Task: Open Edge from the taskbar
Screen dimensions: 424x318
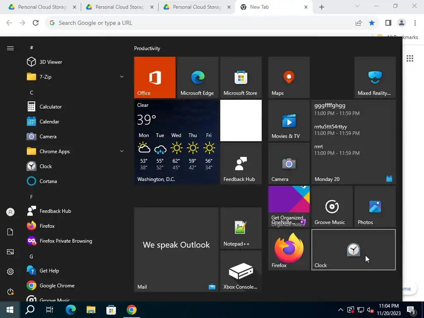Action: 70,310
